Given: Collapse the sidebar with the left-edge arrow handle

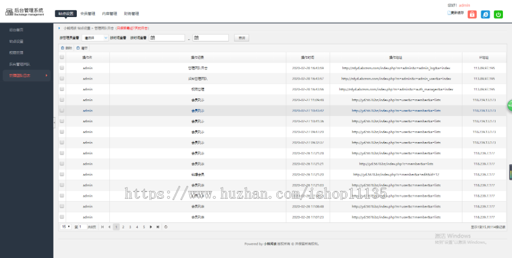Looking at the screenshot, I should pos(55,122).
